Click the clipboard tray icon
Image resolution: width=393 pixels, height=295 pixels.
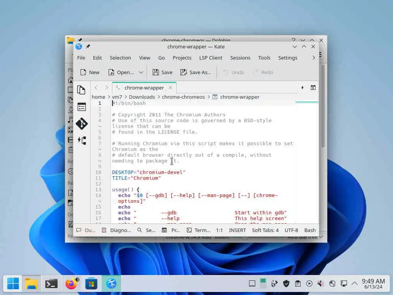coord(298,284)
